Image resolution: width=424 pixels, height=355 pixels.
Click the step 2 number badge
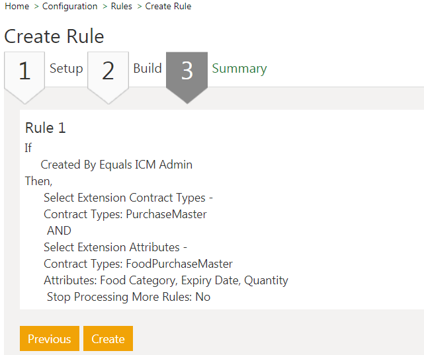click(x=108, y=71)
